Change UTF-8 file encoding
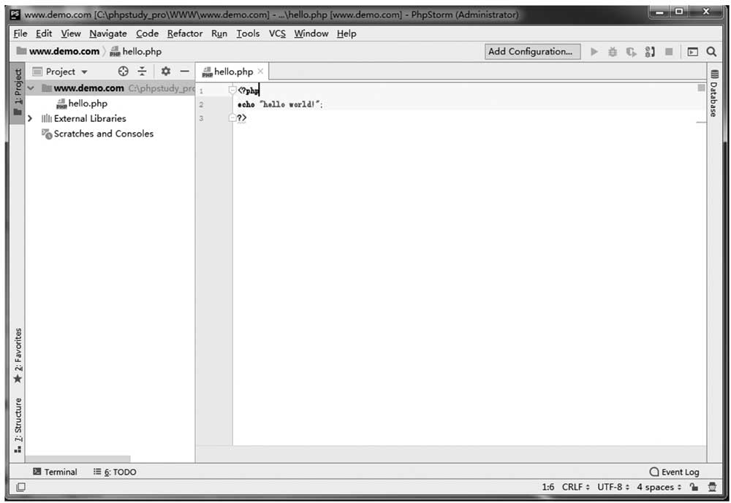Screen dimensions: 731x503 pyautogui.click(x=613, y=487)
